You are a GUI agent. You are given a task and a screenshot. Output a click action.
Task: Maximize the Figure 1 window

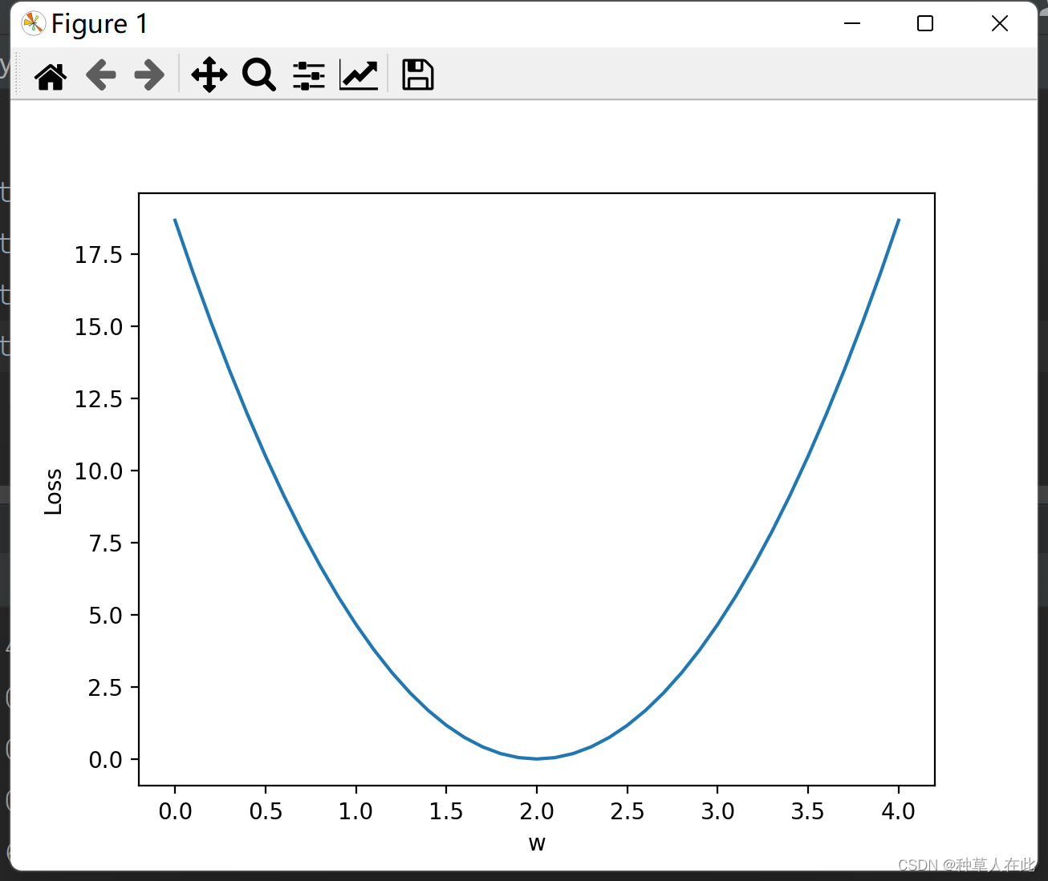[x=925, y=23]
